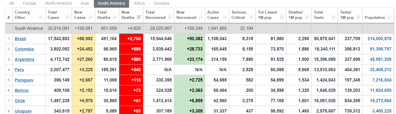
Task: Sort by Serious, Critical column arrows
Action: point(251,17)
